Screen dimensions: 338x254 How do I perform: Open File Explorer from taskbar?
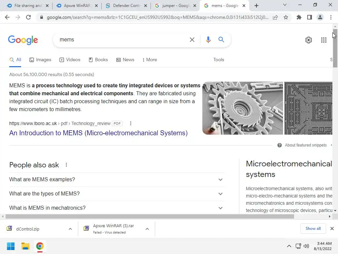[x=25, y=246]
